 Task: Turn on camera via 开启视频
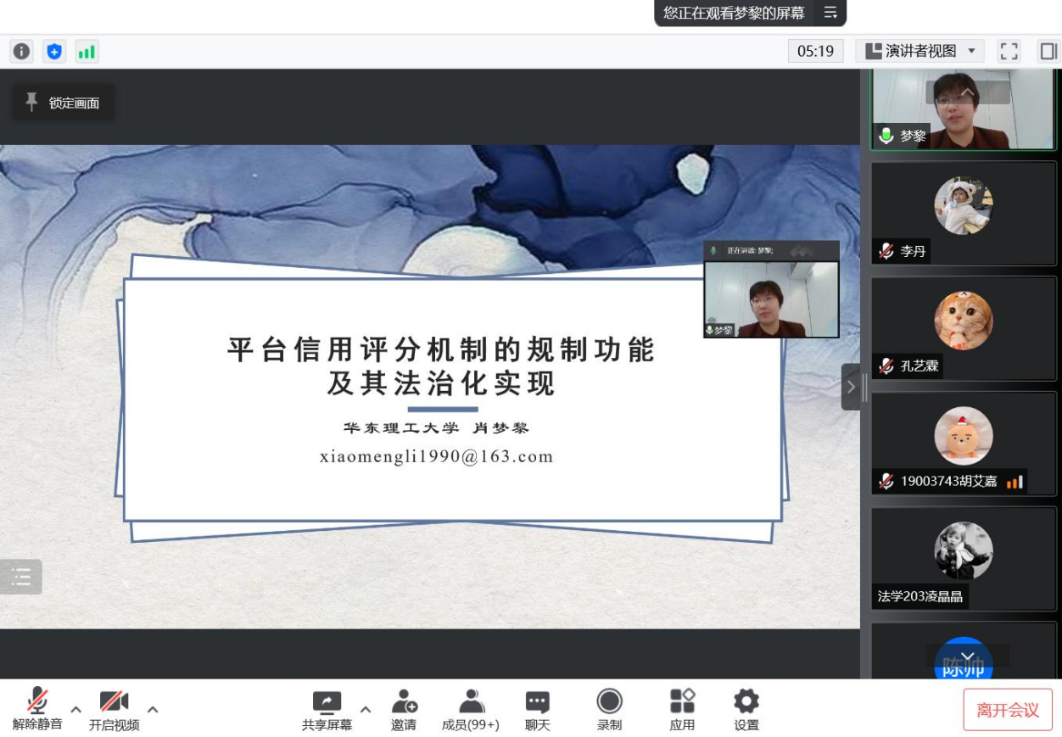114,709
